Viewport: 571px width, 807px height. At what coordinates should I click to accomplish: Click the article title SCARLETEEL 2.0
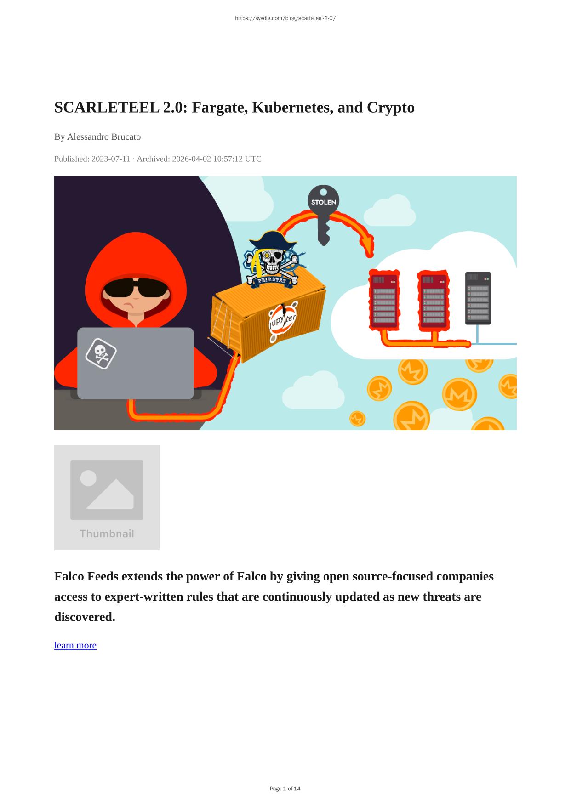click(234, 108)
